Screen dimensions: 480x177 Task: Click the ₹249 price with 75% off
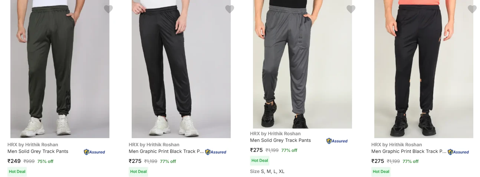14,161
